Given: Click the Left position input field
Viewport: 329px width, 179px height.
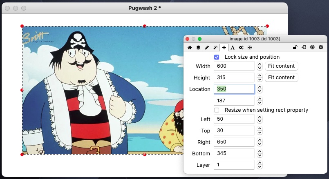Looking at the screenshot, I should [x=234, y=119].
